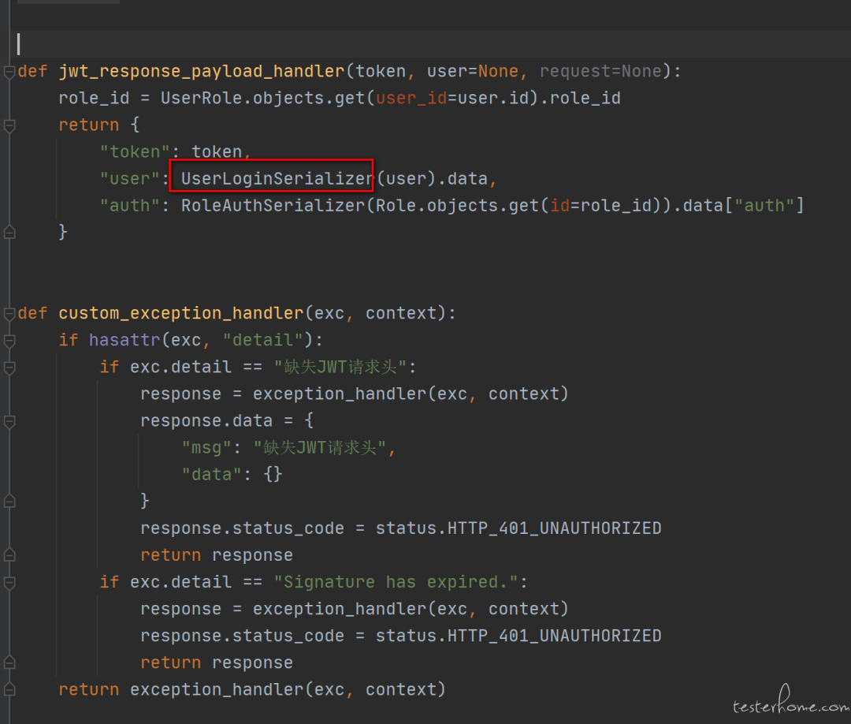
Task: Click the UserLoginSerializer class name
Action: (277, 179)
